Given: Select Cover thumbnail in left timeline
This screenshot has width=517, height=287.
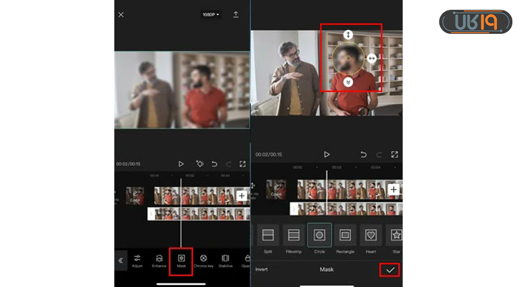Looking at the screenshot, I should (x=135, y=196).
